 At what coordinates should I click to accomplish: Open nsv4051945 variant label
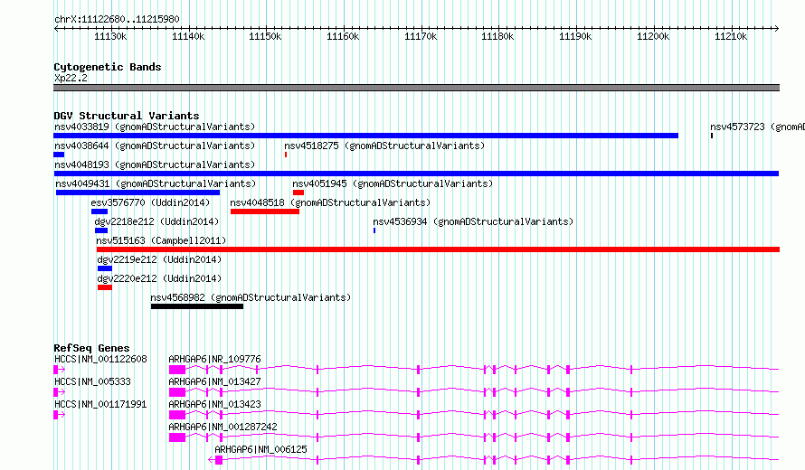point(393,183)
